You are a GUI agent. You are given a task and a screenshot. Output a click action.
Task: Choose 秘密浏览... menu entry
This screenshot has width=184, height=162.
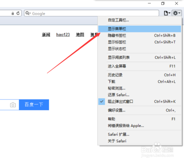[139, 88]
